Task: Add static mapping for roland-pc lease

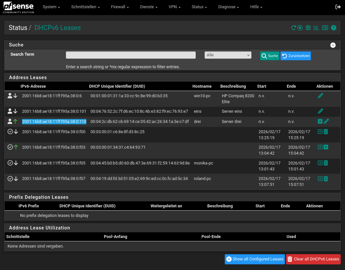Action: [320, 179]
